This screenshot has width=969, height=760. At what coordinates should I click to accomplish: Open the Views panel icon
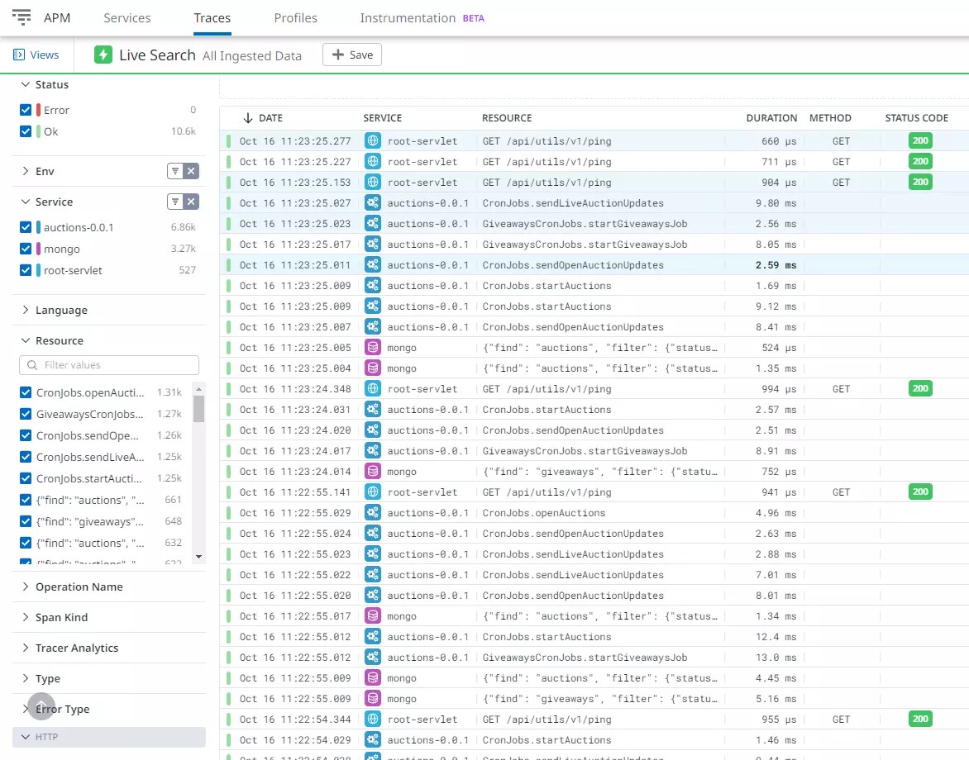(x=18, y=54)
